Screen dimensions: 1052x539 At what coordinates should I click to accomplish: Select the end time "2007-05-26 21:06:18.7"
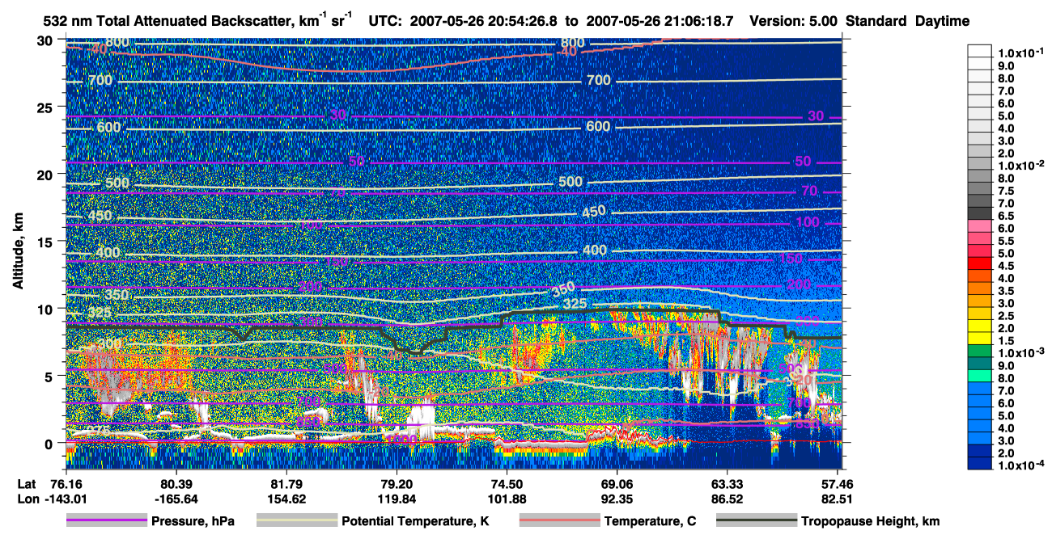click(x=661, y=20)
